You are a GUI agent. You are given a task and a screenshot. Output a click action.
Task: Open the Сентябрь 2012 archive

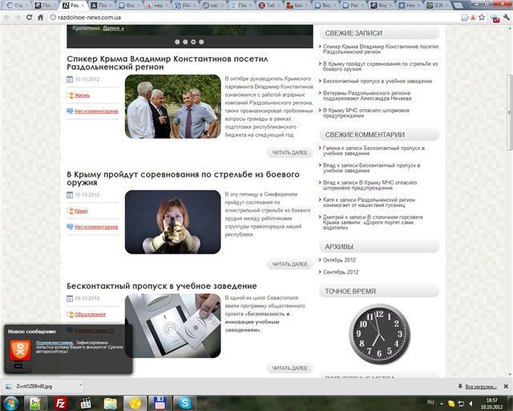[341, 272]
